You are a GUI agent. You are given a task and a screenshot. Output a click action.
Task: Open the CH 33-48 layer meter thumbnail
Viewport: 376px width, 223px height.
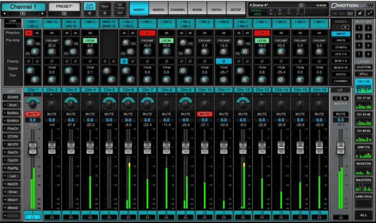363,119
